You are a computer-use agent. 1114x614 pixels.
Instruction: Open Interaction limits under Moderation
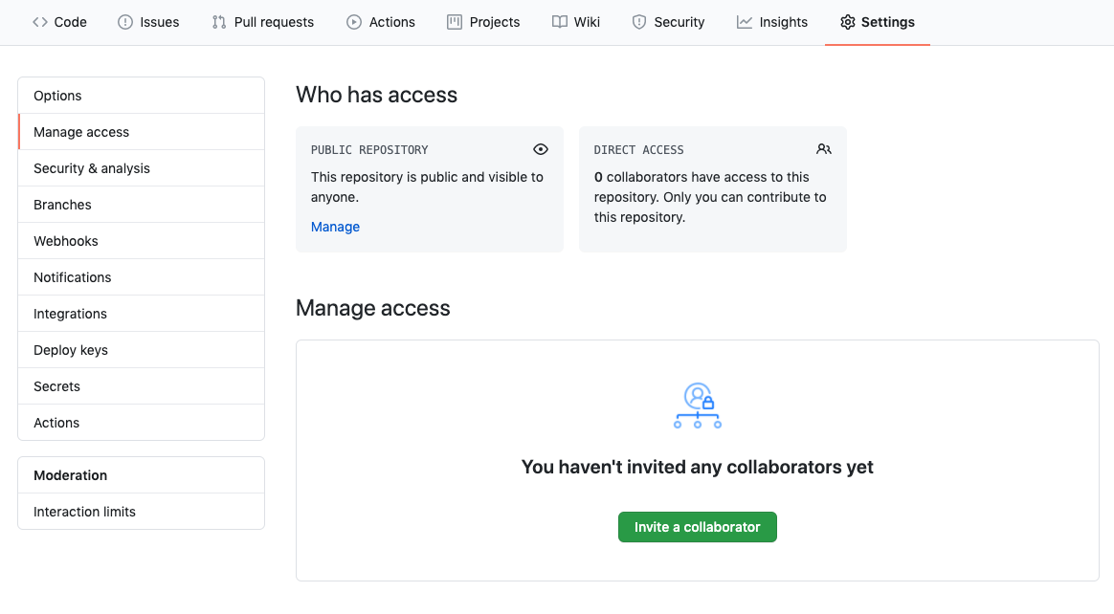(84, 512)
